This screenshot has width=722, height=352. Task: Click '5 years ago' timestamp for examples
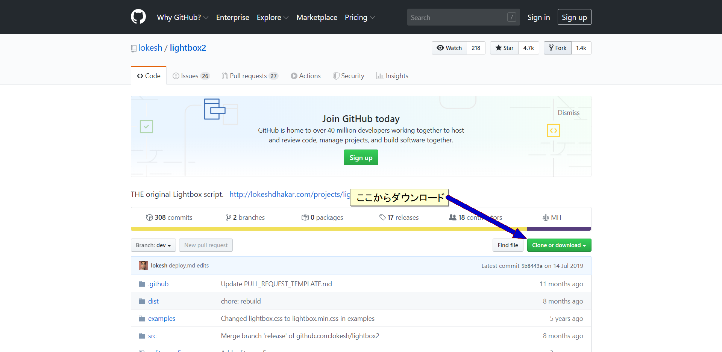(x=566, y=319)
